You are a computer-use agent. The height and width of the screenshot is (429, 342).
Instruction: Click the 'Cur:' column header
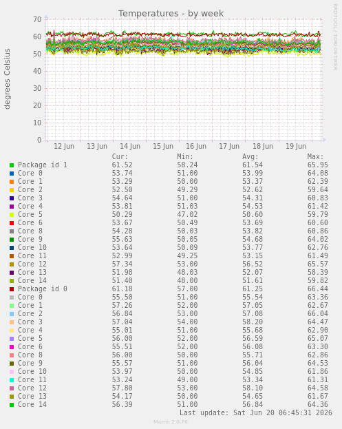(120, 157)
